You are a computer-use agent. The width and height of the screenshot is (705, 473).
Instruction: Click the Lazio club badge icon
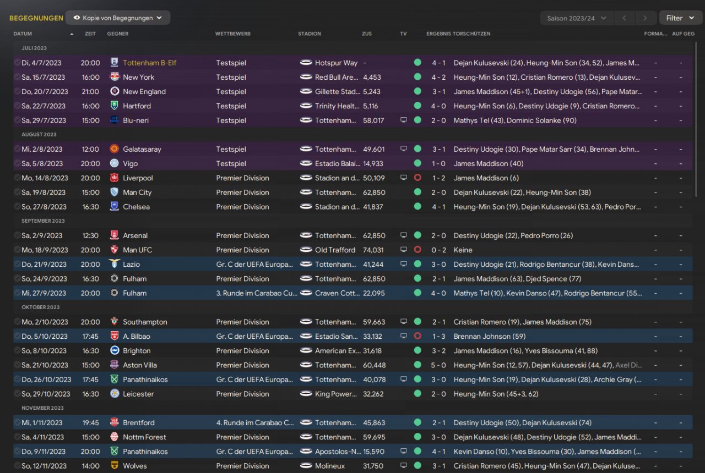pyautogui.click(x=114, y=265)
